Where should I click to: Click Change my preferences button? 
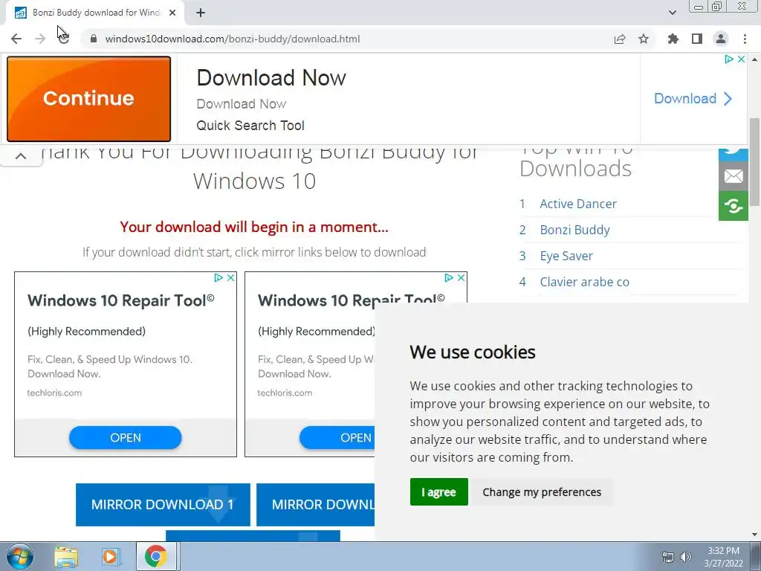tap(542, 492)
